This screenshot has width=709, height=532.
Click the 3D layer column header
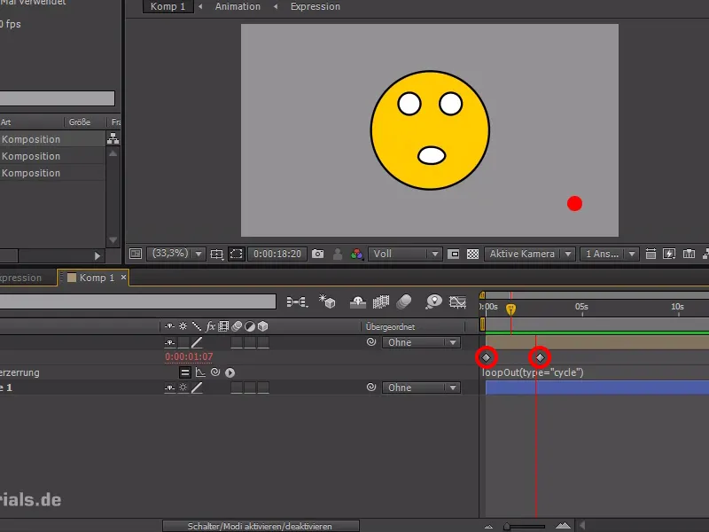(262, 326)
